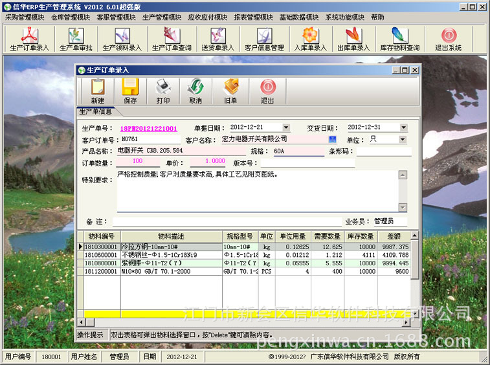This screenshot has width=490, height=365.
Task: Click the 需要数量 column header
Action: point(328,236)
